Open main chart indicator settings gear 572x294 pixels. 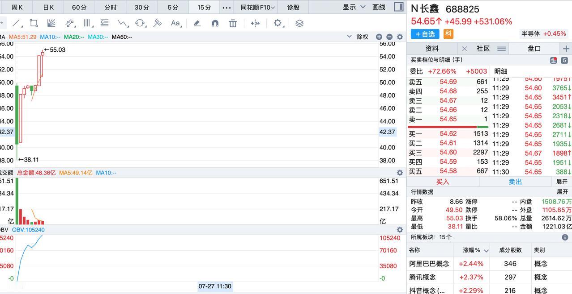pos(400,37)
